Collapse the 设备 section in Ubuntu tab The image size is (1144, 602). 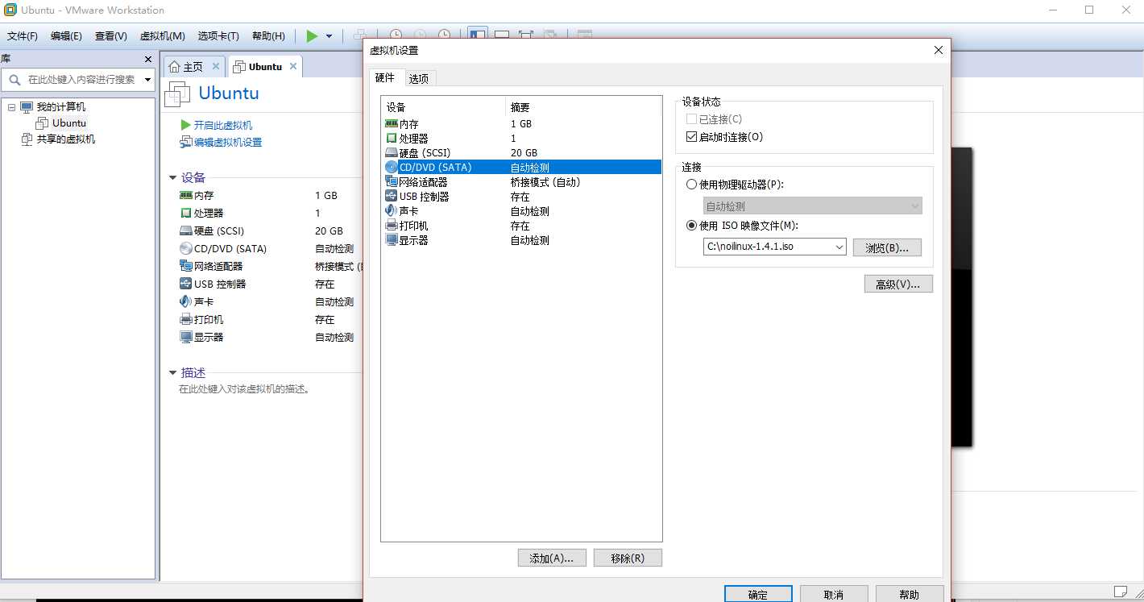(172, 178)
